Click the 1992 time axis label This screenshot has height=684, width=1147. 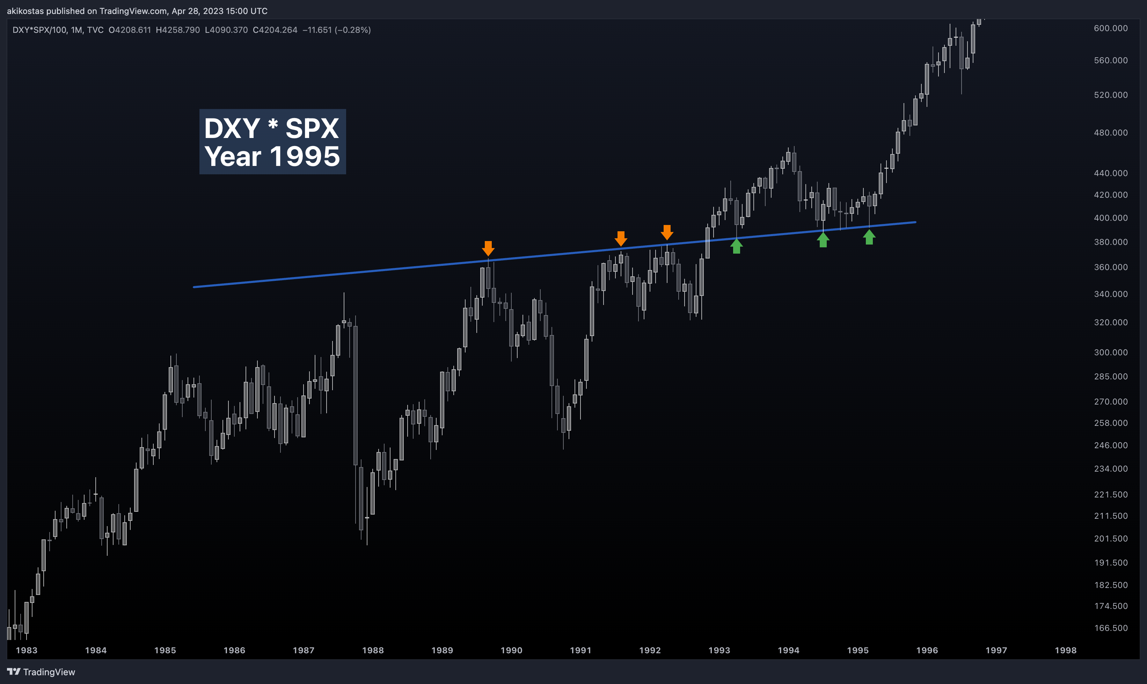click(650, 650)
